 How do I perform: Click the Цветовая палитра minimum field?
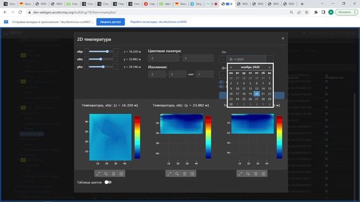point(164,58)
